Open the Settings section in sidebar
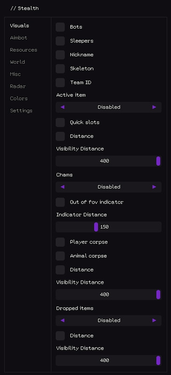Viewport: 171px width, 375px height. 21,111
